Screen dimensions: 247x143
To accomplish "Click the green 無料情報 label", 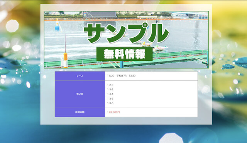I will click(124, 54).
